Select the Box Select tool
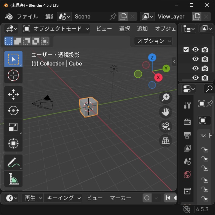The width and height of the screenshot is (215, 215). [13, 59]
